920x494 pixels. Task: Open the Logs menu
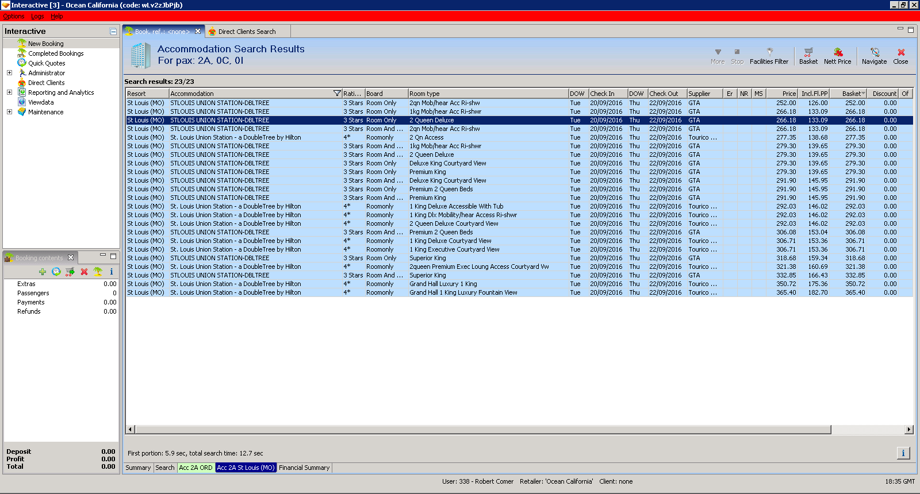(37, 16)
